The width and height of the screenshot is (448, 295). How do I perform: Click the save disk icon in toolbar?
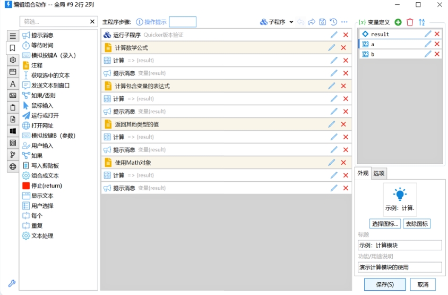[x=322, y=22]
